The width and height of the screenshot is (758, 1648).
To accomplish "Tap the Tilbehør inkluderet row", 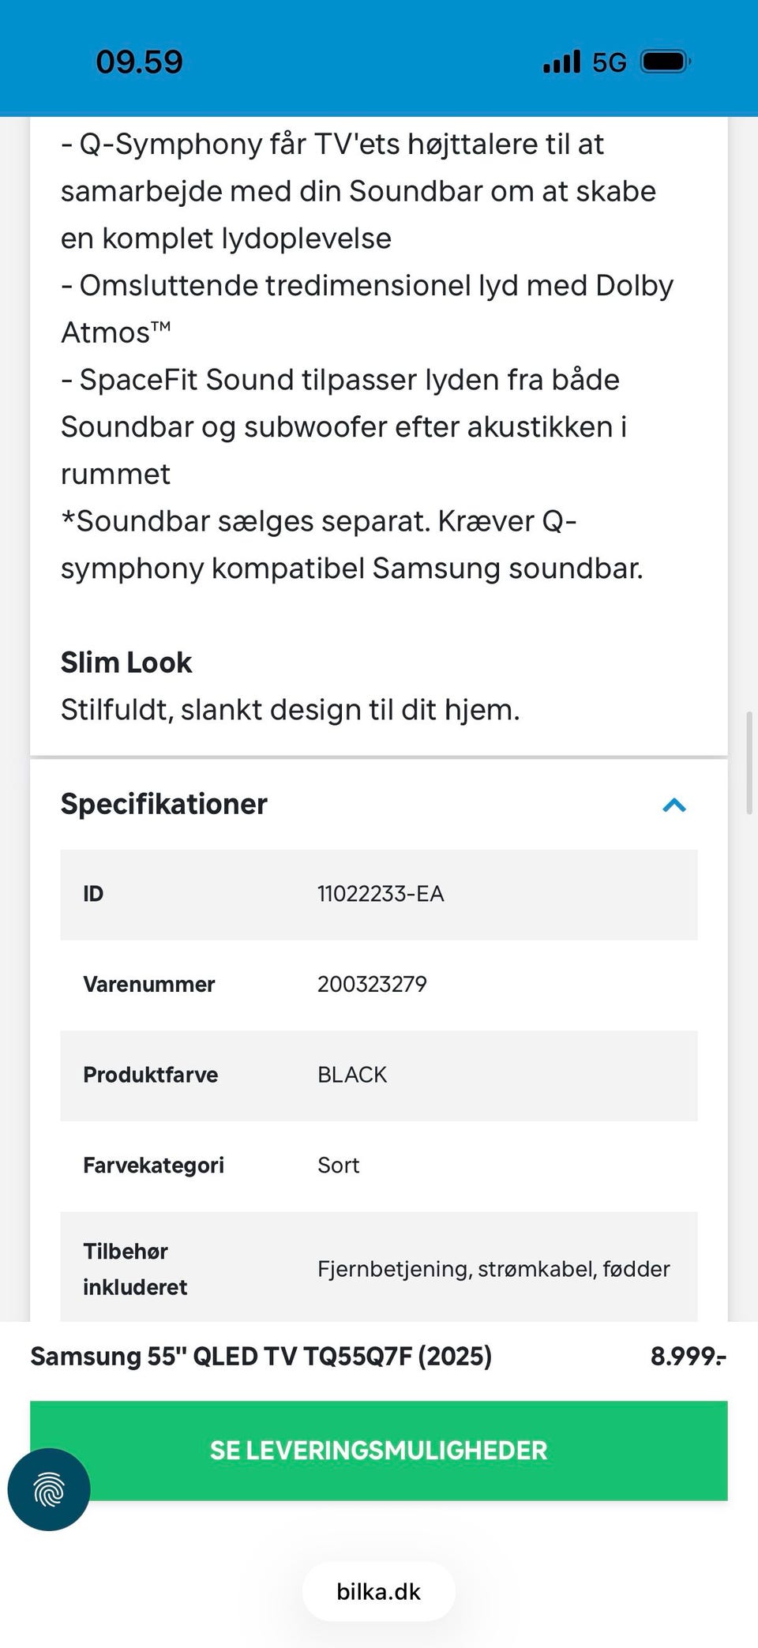I will point(379,1267).
